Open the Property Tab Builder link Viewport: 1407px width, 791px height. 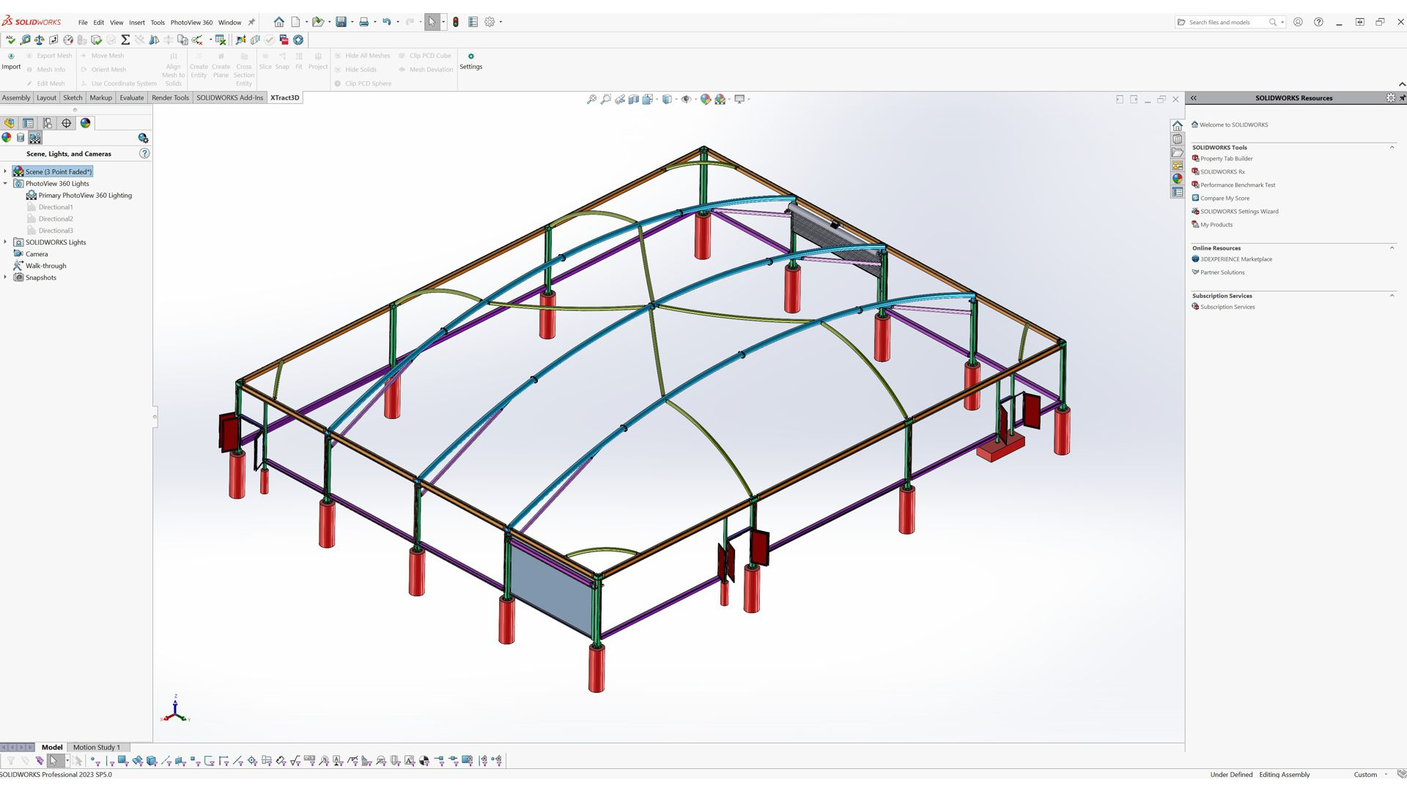click(1226, 158)
